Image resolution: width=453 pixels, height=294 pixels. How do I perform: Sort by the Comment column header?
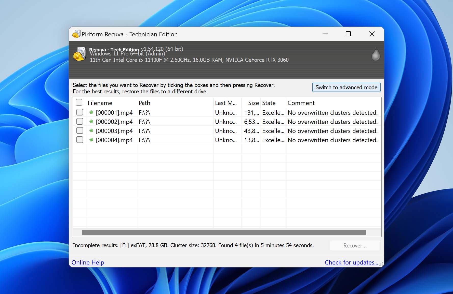coord(334,103)
